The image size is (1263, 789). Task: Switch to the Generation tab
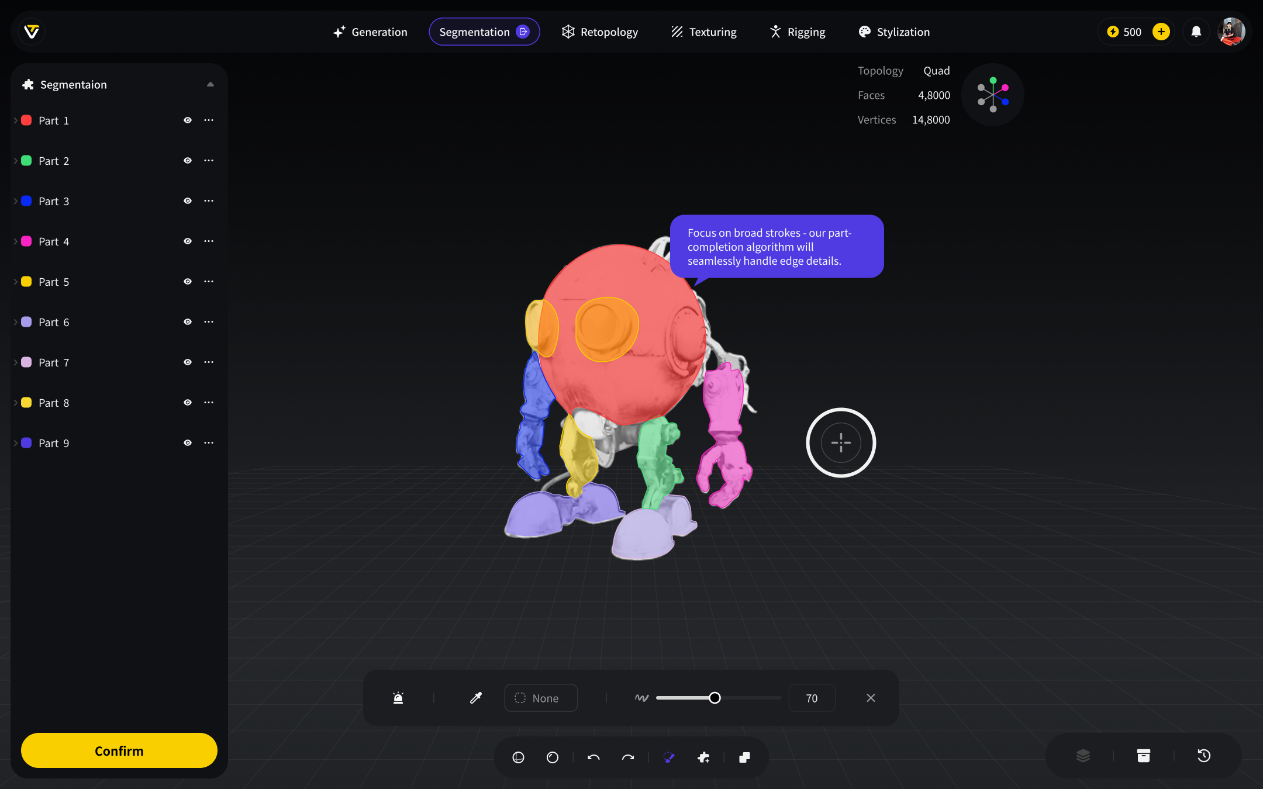pos(370,32)
